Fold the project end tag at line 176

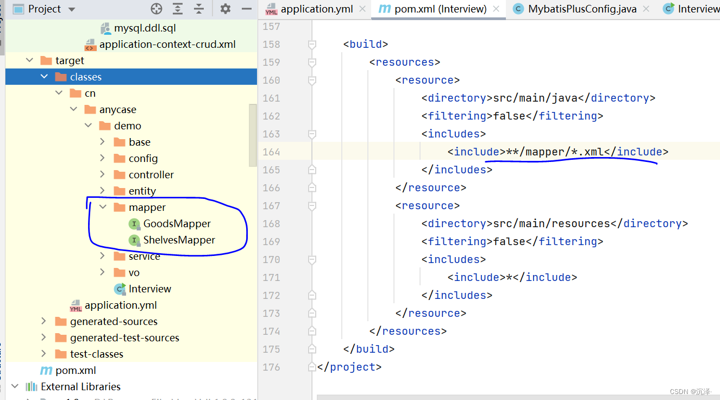[312, 367]
